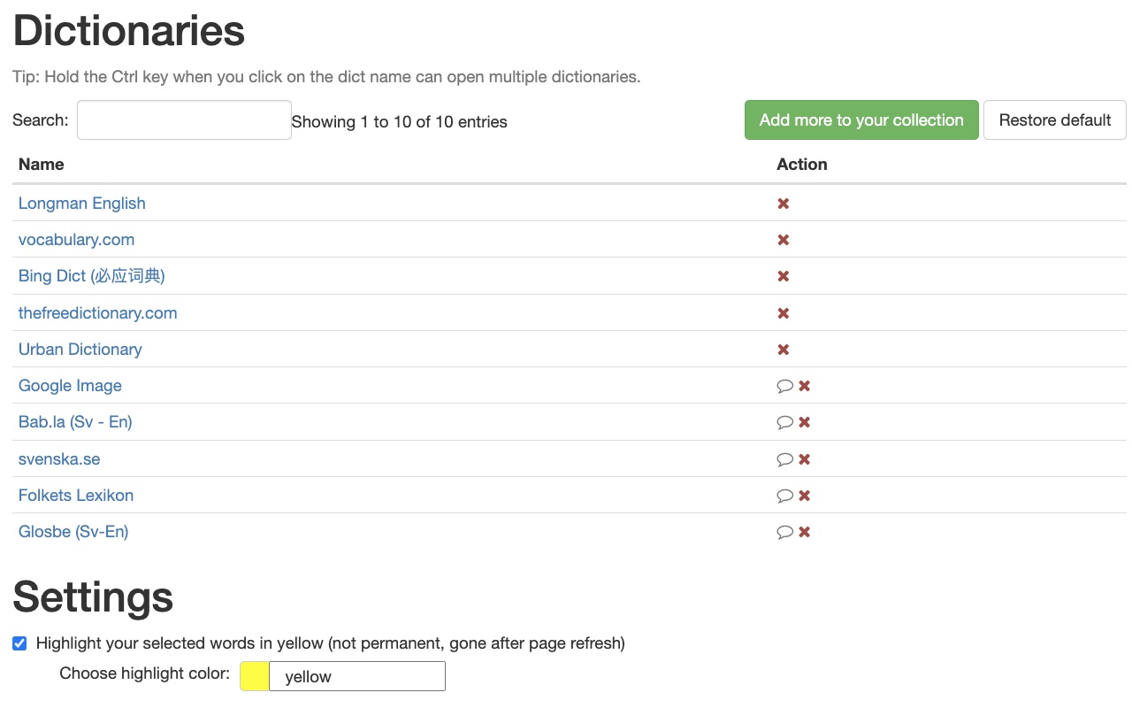
Task: Click the Action column header
Action: point(801,165)
